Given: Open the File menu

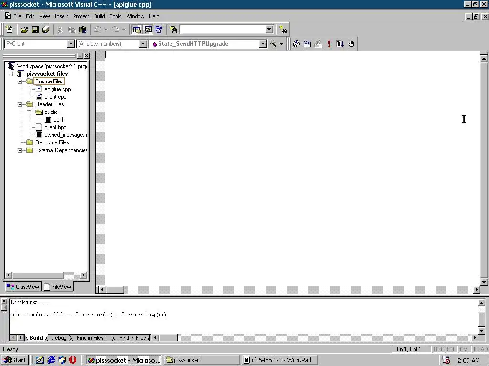Looking at the screenshot, I should [17, 16].
